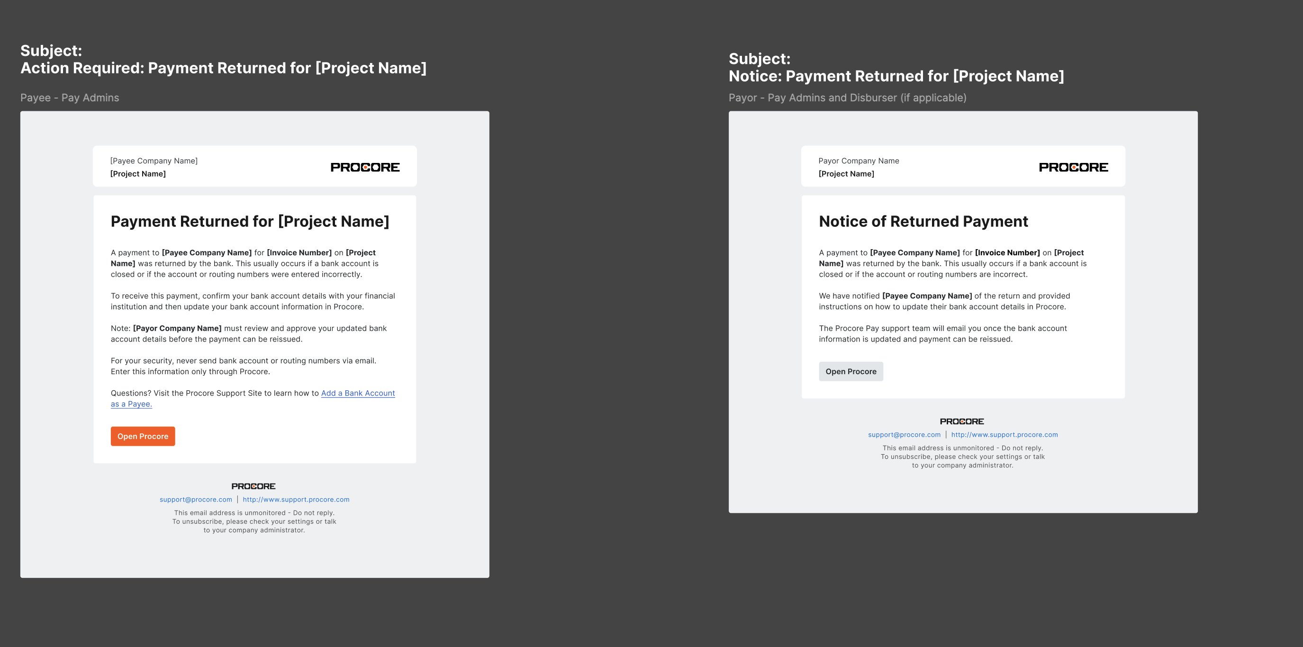Click the gray Open Procore button
Screen dimensions: 1303x647
click(851, 371)
